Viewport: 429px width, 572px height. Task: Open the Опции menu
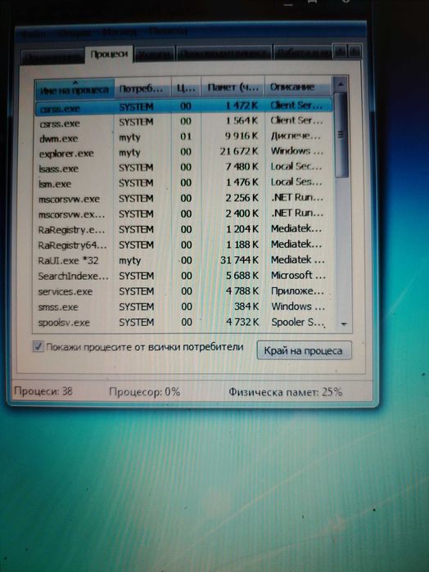[x=75, y=34]
